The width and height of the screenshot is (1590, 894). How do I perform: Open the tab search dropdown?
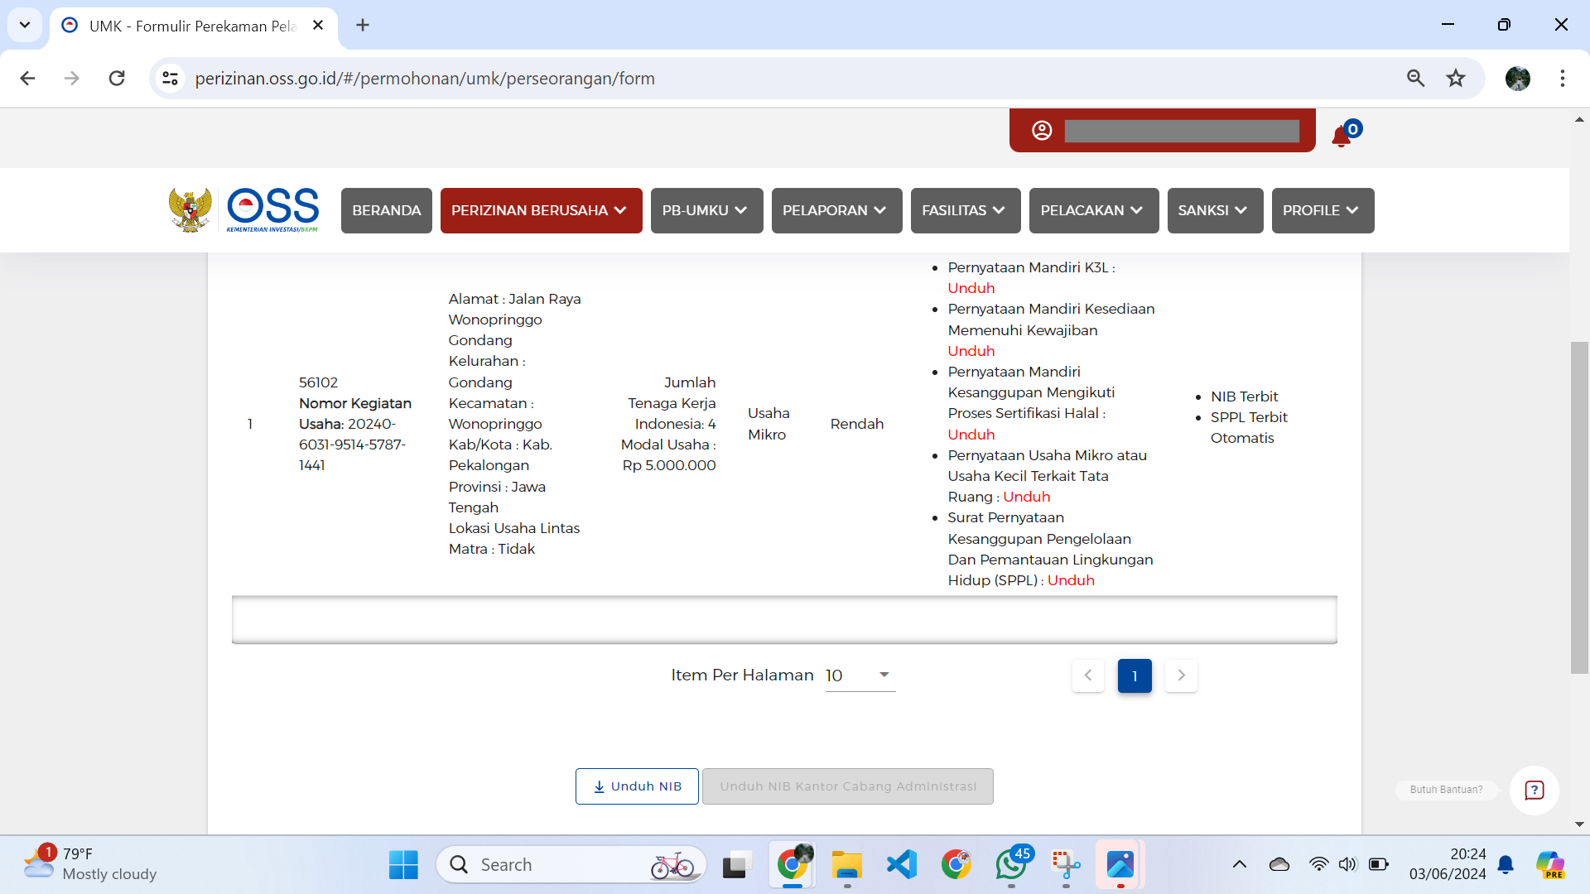(x=25, y=26)
